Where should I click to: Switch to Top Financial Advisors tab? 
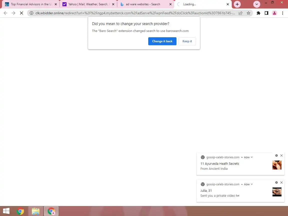coord(31,4)
